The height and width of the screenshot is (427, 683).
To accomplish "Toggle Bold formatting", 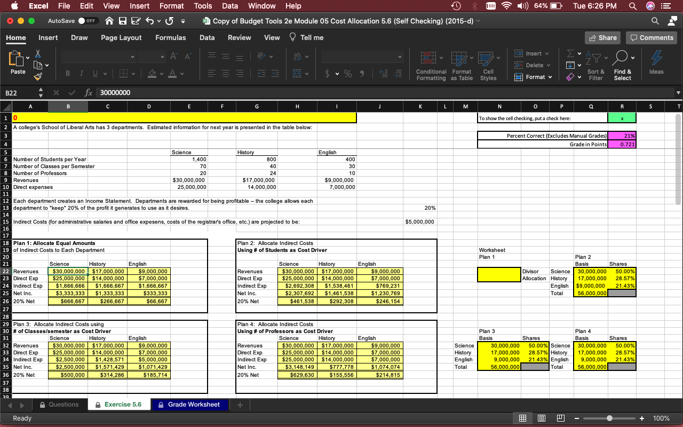I will [x=68, y=73].
